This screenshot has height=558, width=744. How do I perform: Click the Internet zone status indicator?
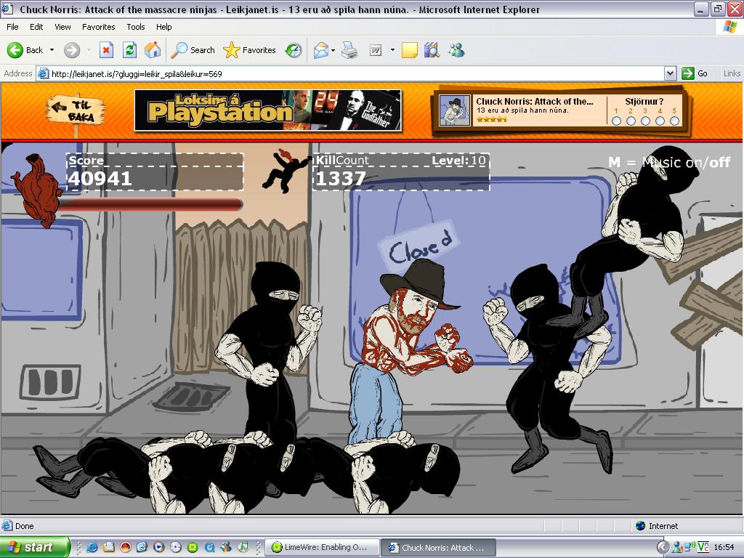point(657,526)
